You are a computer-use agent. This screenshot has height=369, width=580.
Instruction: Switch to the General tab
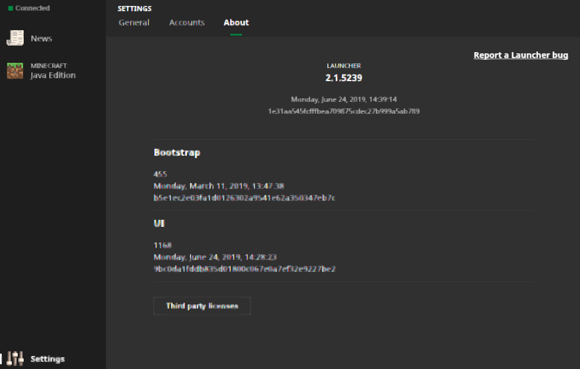point(134,23)
